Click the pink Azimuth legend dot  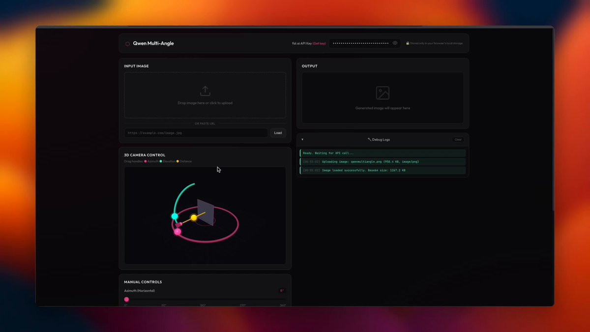coord(146,161)
